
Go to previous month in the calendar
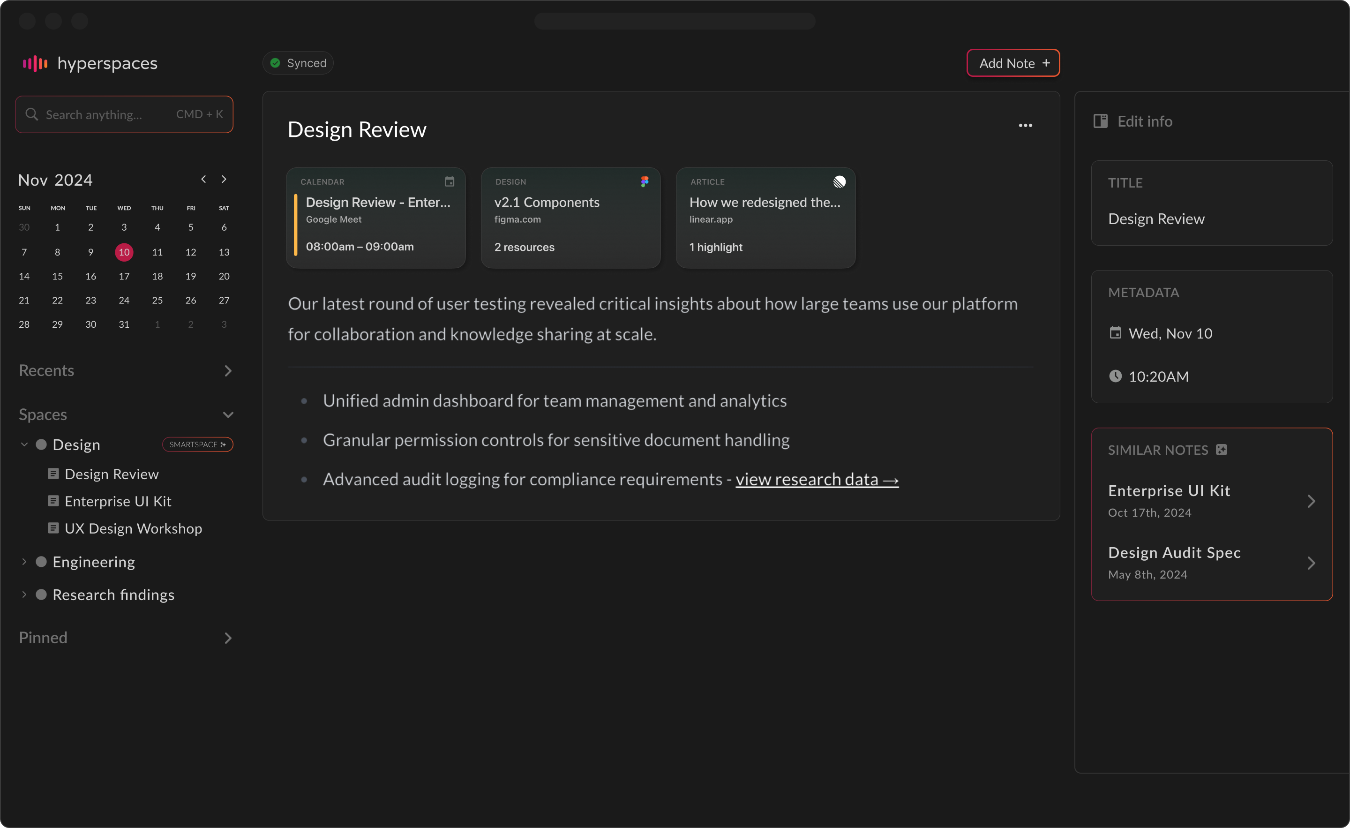coord(203,179)
